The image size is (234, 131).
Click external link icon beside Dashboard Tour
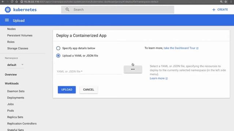(197, 48)
